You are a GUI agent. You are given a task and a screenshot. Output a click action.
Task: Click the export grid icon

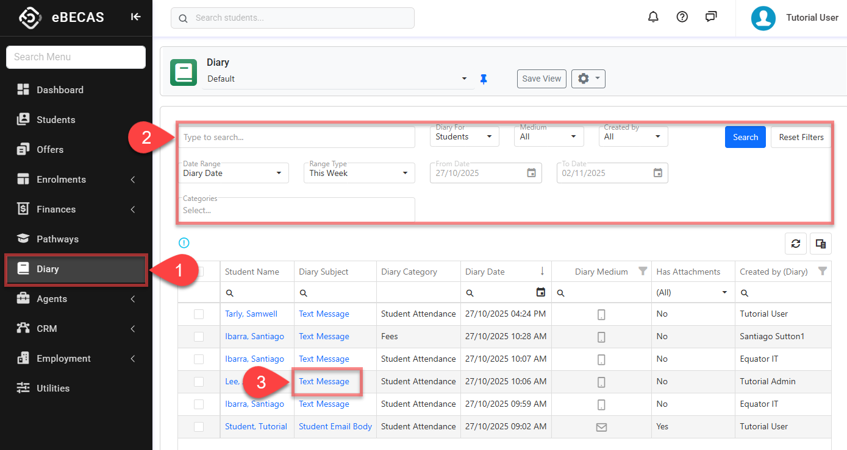tap(821, 244)
